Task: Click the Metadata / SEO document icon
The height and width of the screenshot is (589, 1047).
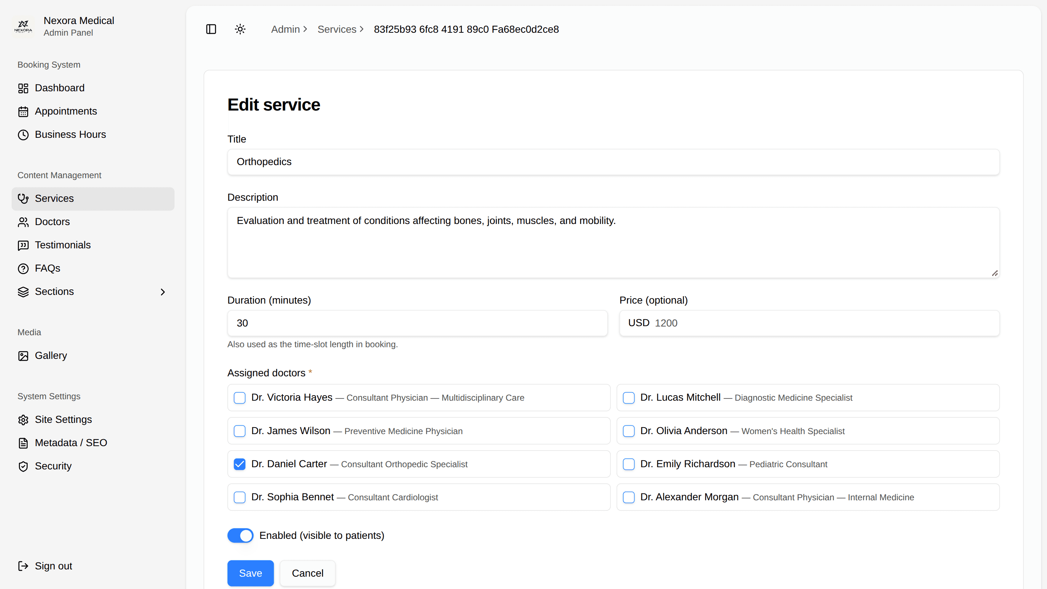Action: point(23,443)
